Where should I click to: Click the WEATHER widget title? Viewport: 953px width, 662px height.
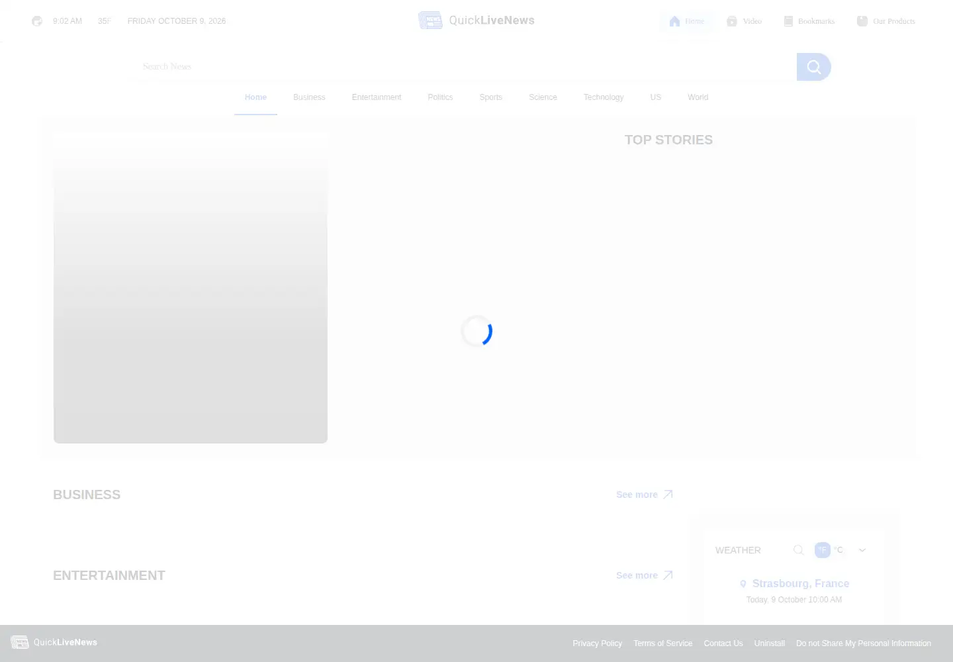tap(738, 550)
